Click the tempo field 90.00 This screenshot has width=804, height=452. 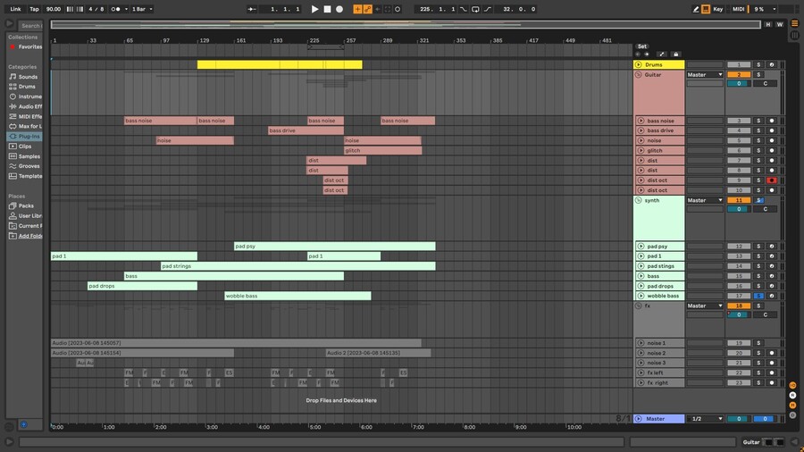coord(54,9)
